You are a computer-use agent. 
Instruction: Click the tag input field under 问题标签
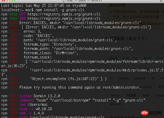click(134, 48)
